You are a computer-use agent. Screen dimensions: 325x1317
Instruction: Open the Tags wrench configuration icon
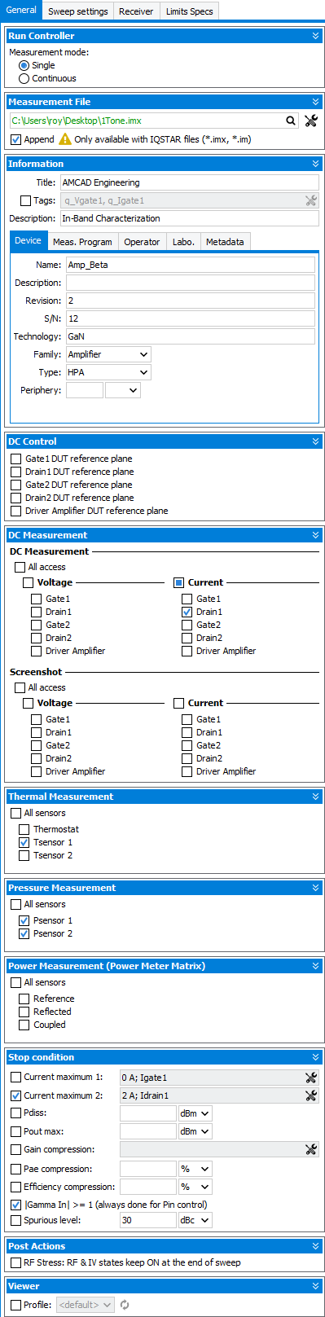pos(310,200)
